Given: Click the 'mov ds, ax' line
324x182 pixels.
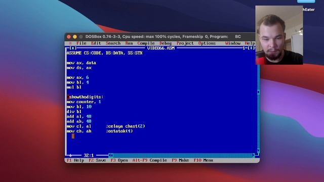Looking at the screenshot, I should pyautogui.click(x=79, y=68).
